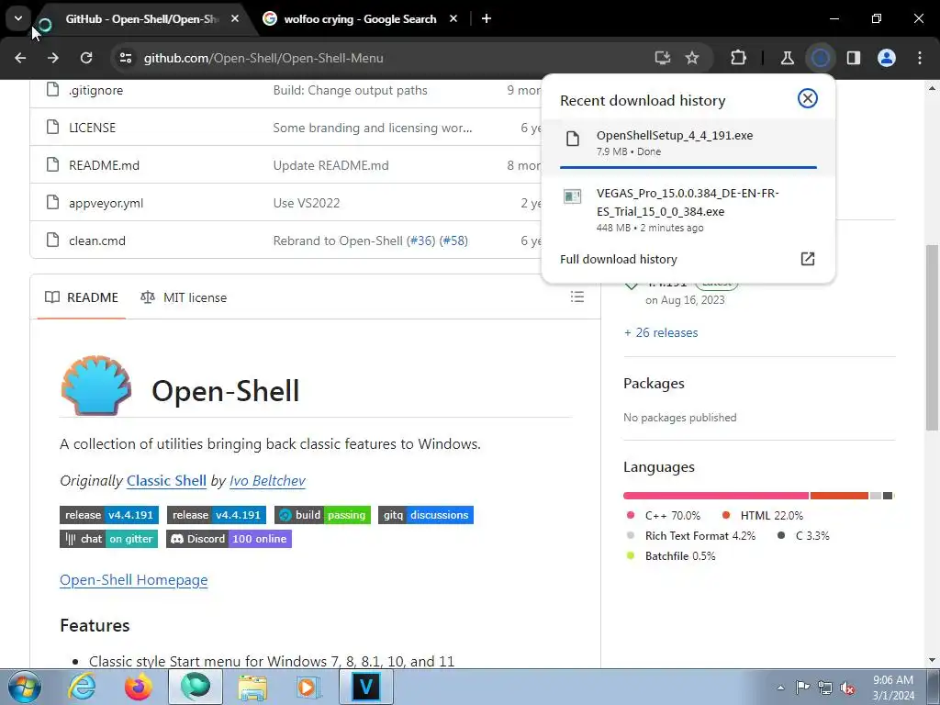Click the build passing badge
This screenshot has height=705, width=940.
coord(322,515)
